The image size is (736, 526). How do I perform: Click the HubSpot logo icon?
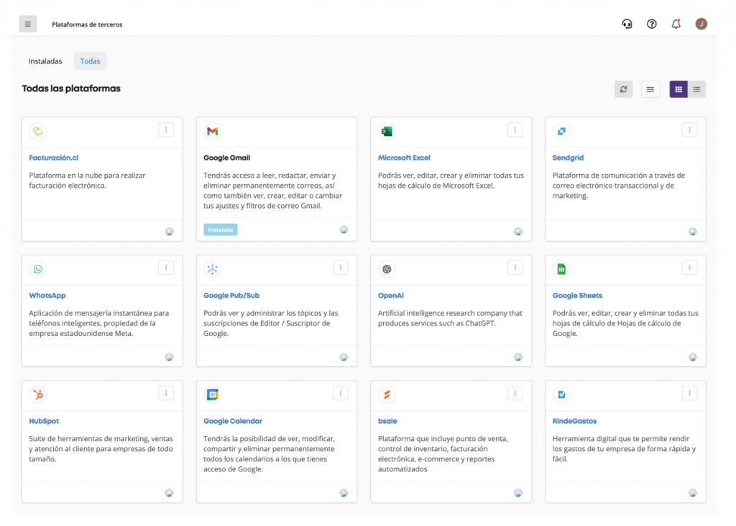coord(38,394)
